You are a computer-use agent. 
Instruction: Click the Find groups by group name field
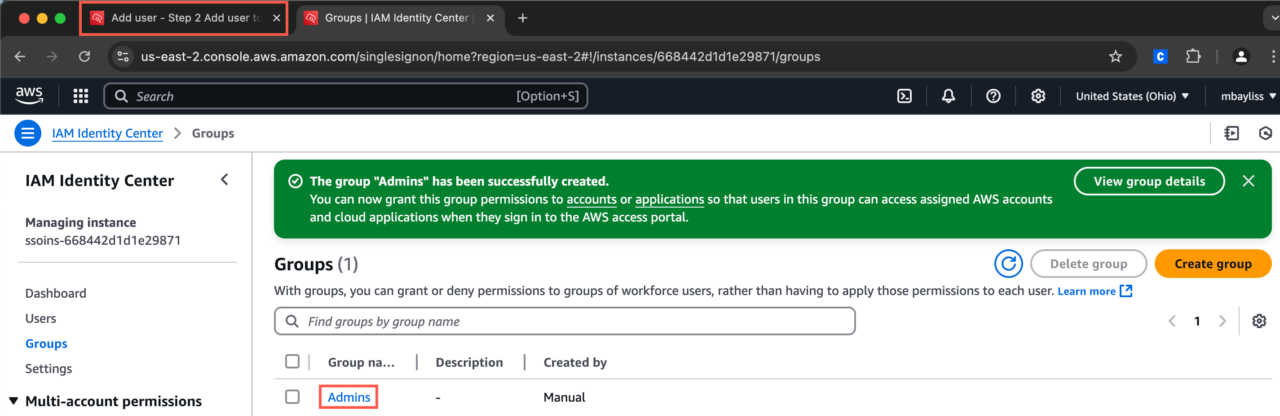[565, 321]
